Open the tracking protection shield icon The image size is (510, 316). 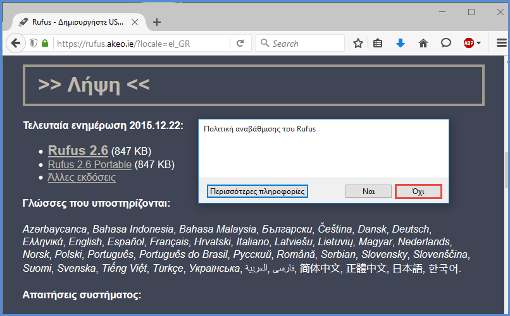click(x=34, y=43)
